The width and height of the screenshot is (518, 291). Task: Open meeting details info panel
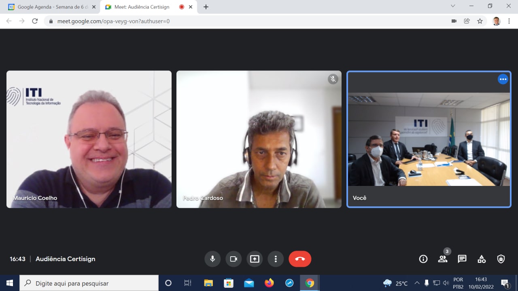click(423, 259)
